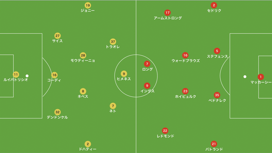272x153 pixels.
Task: Select yellow number 27 サイス marker
Action: pos(57,36)
